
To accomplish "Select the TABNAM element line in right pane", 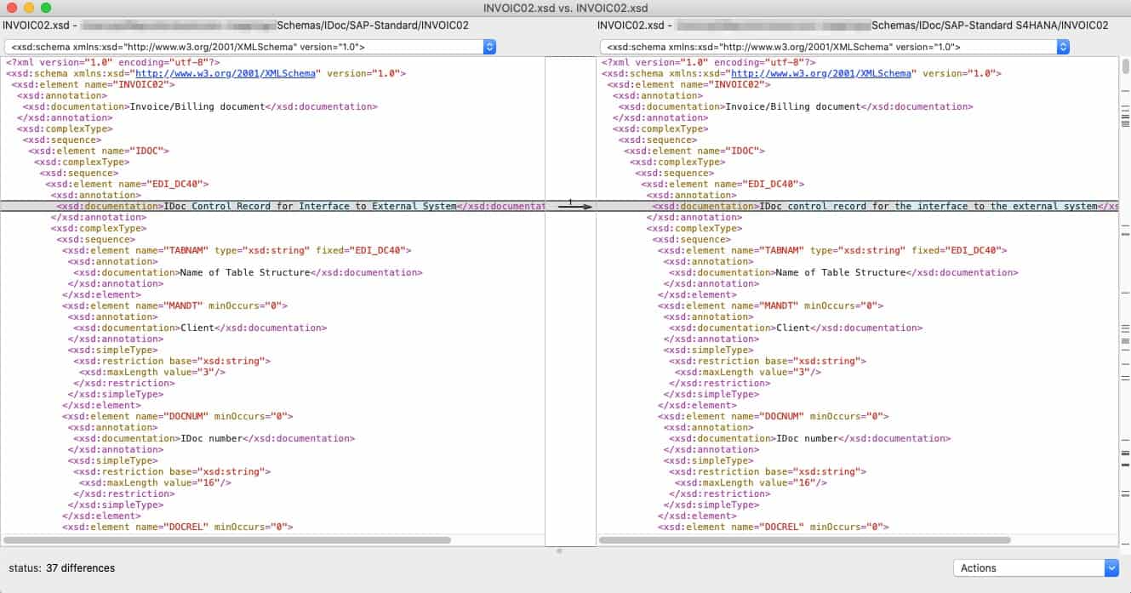I will (832, 250).
